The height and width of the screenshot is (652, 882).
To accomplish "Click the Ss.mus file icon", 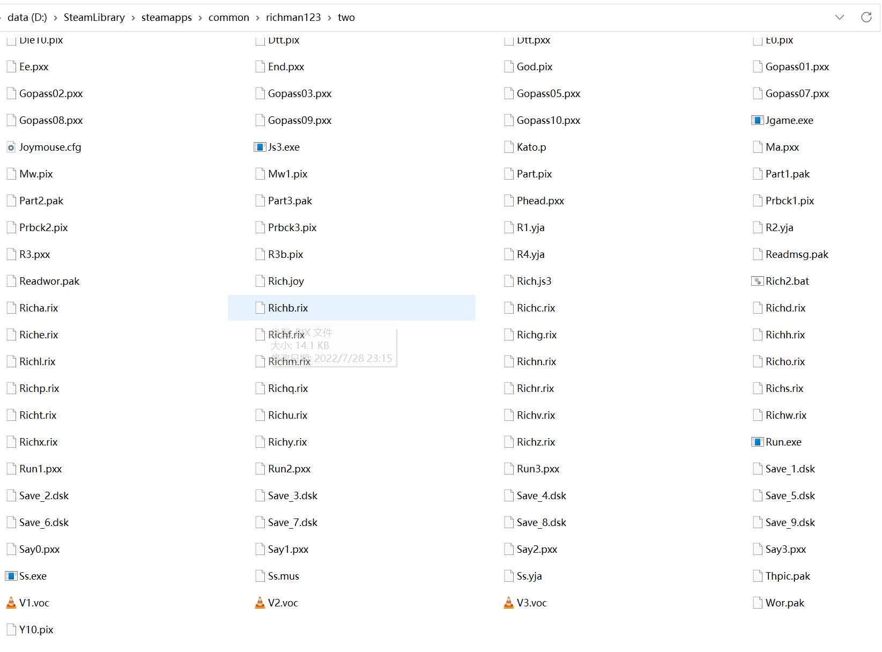I will click(x=260, y=576).
